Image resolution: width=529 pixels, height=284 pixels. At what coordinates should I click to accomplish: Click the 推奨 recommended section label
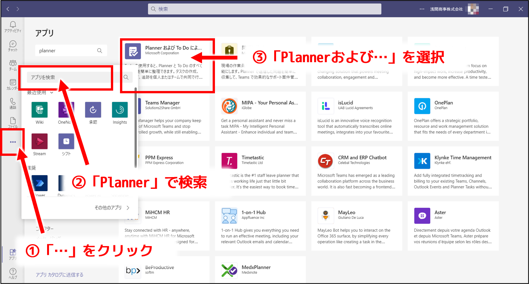pos(31,167)
